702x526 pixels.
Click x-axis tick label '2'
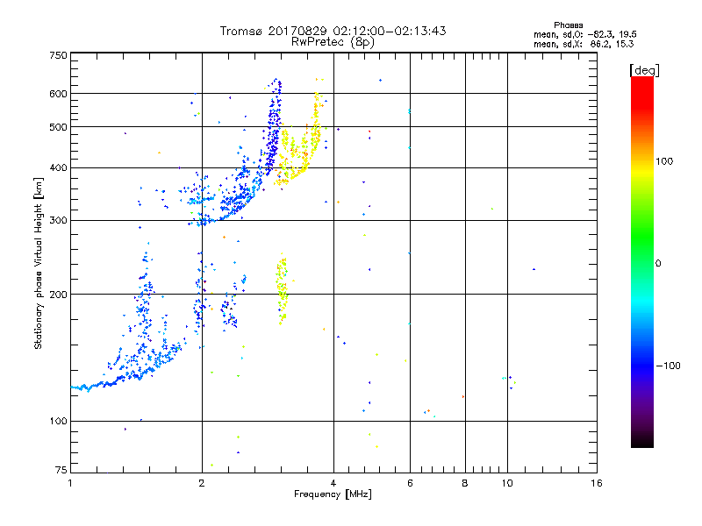[202, 483]
